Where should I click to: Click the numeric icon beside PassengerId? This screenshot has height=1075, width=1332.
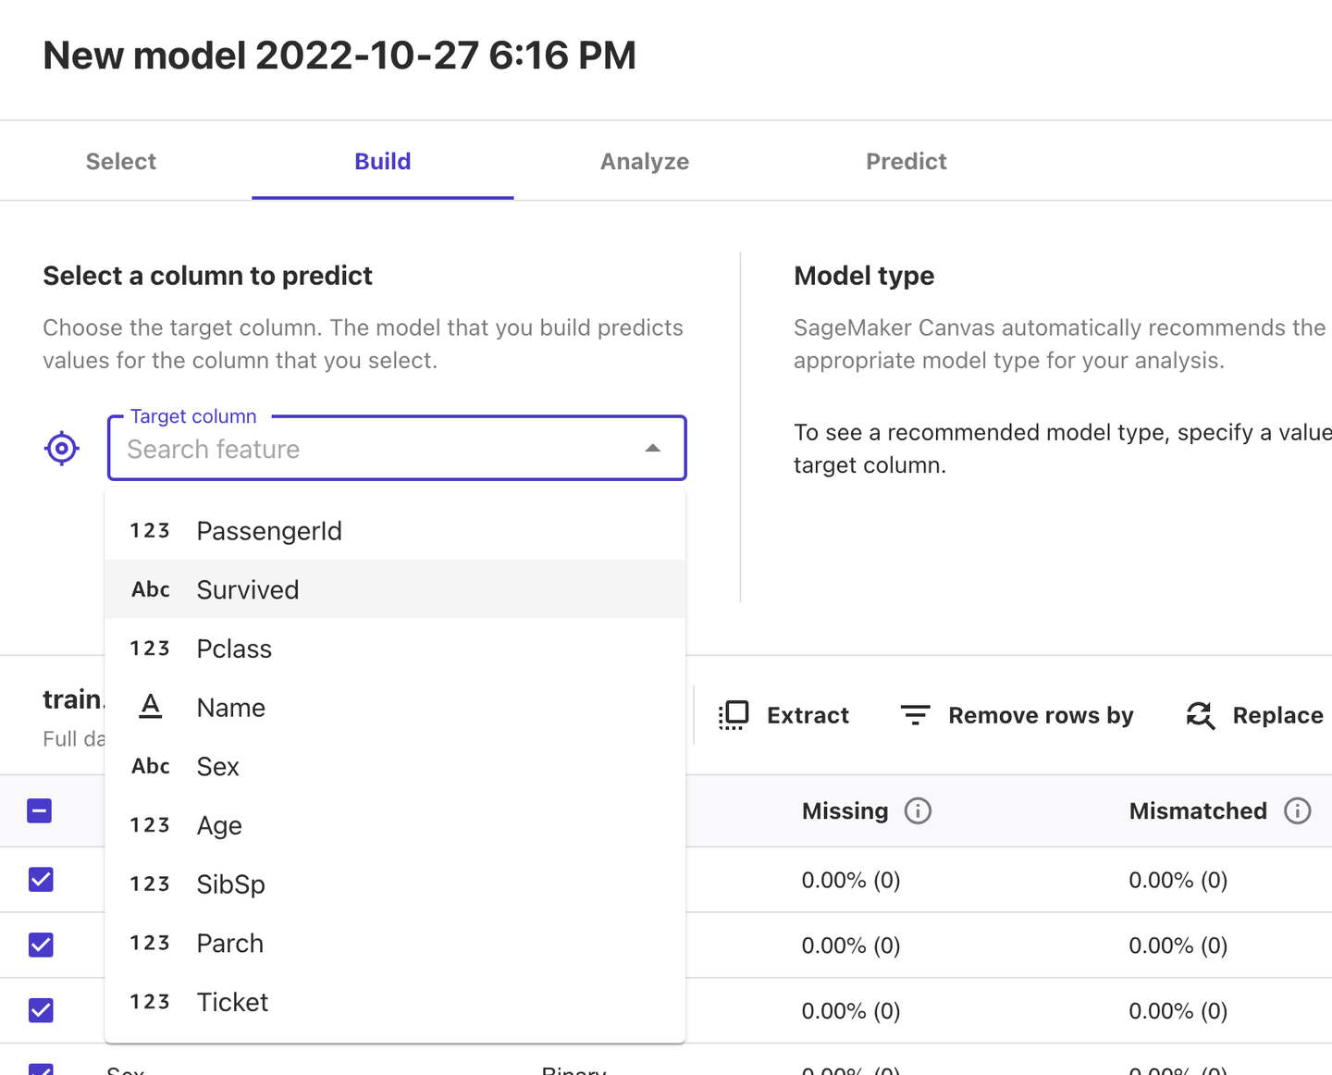tap(150, 531)
